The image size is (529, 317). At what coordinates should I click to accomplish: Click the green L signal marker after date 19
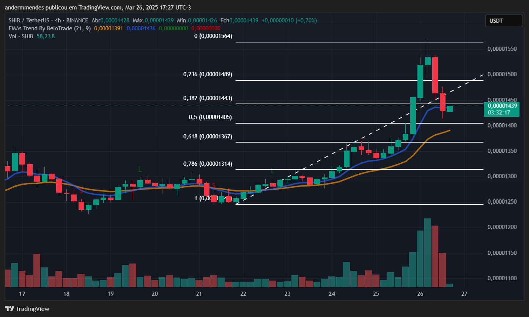[140, 169]
